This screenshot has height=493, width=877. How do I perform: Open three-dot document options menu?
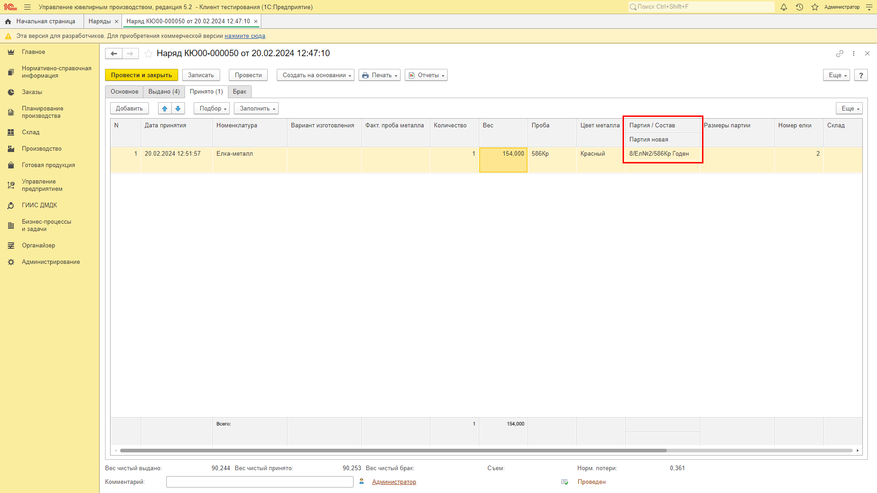coord(854,54)
